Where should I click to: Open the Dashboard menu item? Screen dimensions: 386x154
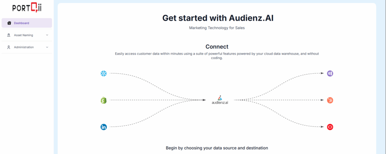(x=21, y=23)
